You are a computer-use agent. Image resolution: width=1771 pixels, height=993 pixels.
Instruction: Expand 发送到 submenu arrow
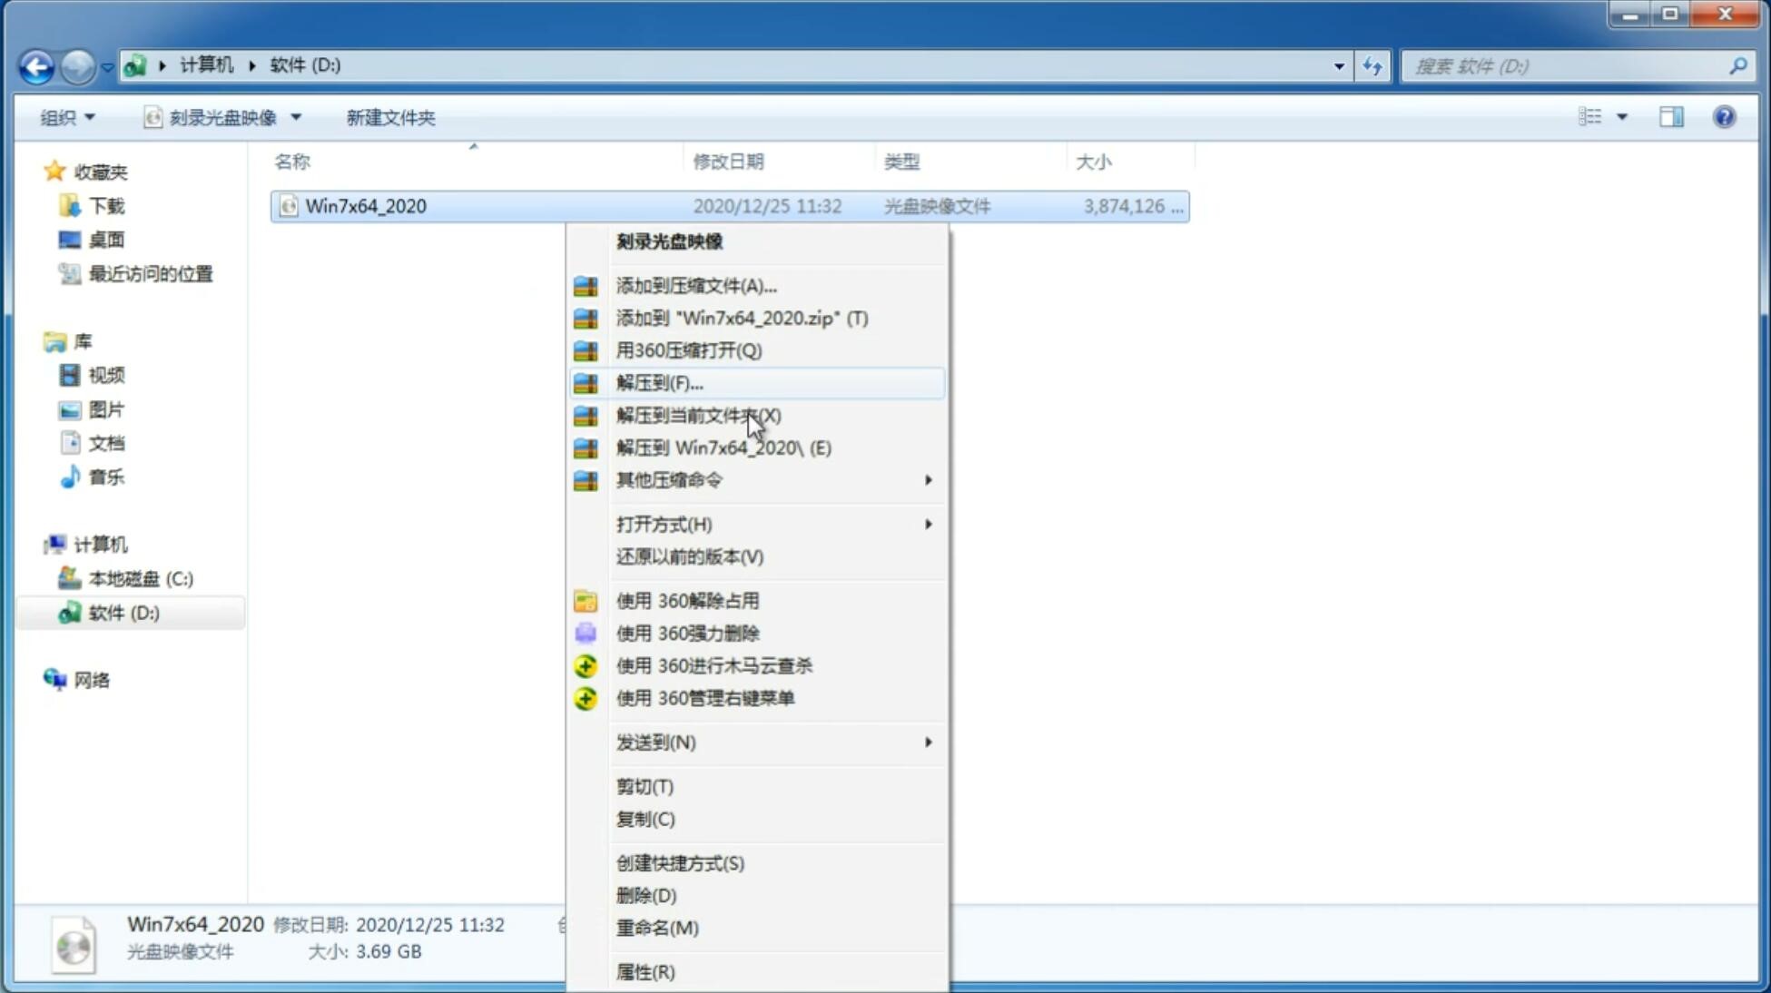point(927,742)
